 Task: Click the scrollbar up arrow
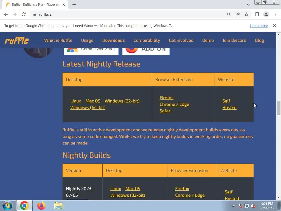279,34
